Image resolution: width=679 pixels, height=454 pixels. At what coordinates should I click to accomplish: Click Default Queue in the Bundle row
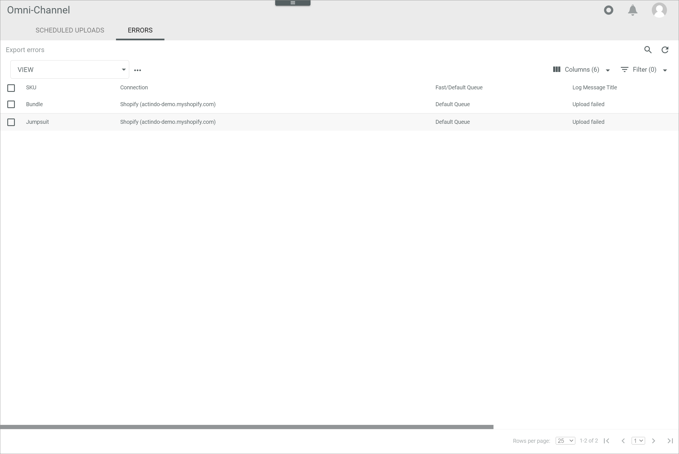(x=453, y=104)
